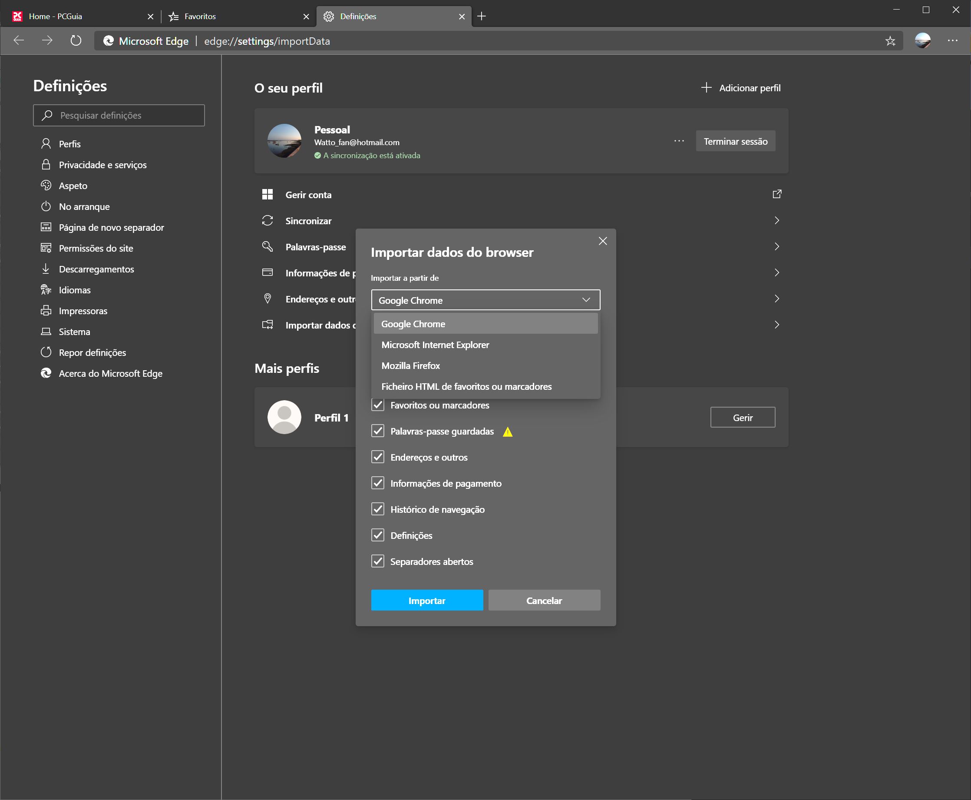Select Mozilla Firefox option

point(485,365)
